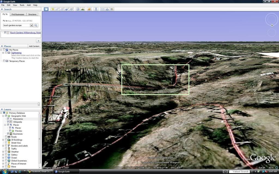Open the Tools menu
The width and height of the screenshot is (279, 174).
pyautogui.click(x=22, y=5)
